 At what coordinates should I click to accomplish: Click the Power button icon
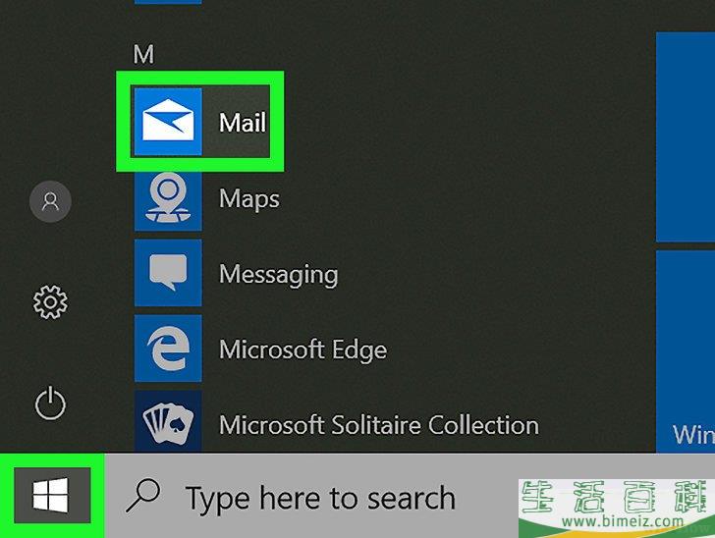[x=50, y=403]
